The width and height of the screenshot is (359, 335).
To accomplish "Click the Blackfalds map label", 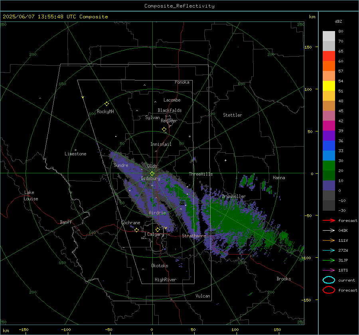I will 170,110.
